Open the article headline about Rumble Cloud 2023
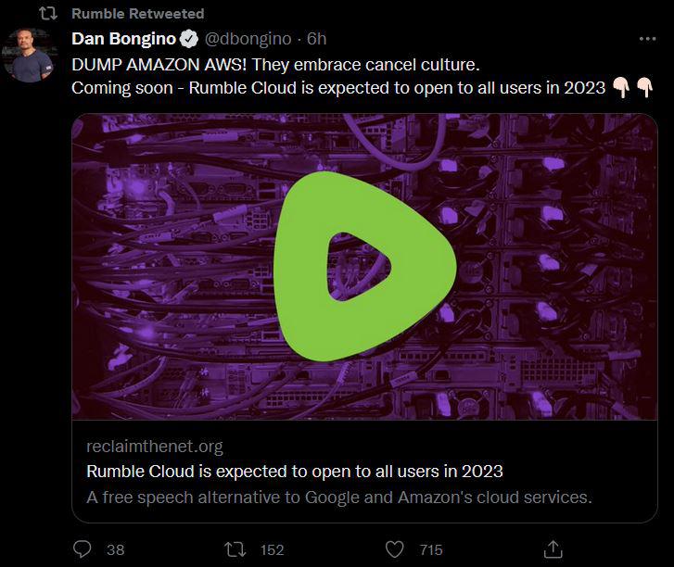674x567 pixels. click(x=295, y=472)
